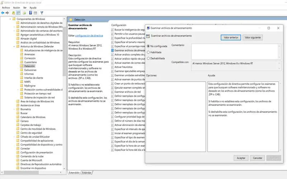The image size is (287, 179).
Task: Expand Administrador de ventanas del escritorio node
Action: [x=14, y=31]
